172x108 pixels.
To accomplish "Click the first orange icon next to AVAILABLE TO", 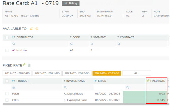I will pyautogui.click(x=31, y=29).
